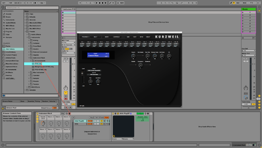Click the track Solo S button
Image resolution: width=262 pixels, height=148 pixels.
66,96
